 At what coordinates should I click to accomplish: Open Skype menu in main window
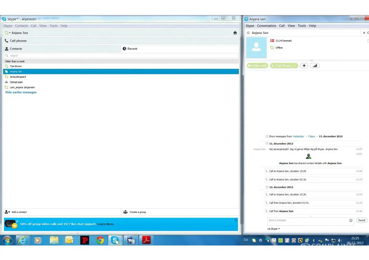8,26
